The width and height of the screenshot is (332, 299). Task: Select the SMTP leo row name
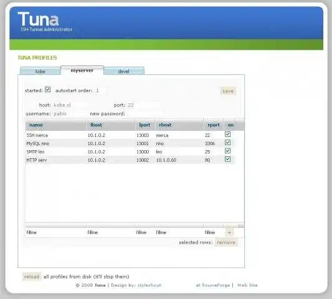tap(36, 152)
